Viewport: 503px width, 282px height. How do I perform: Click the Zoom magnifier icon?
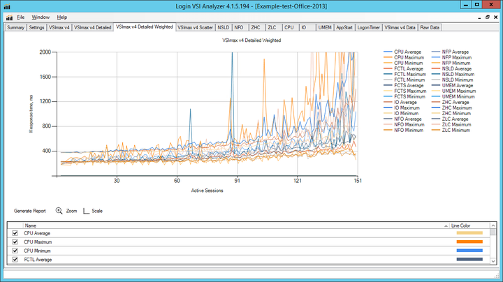59,210
